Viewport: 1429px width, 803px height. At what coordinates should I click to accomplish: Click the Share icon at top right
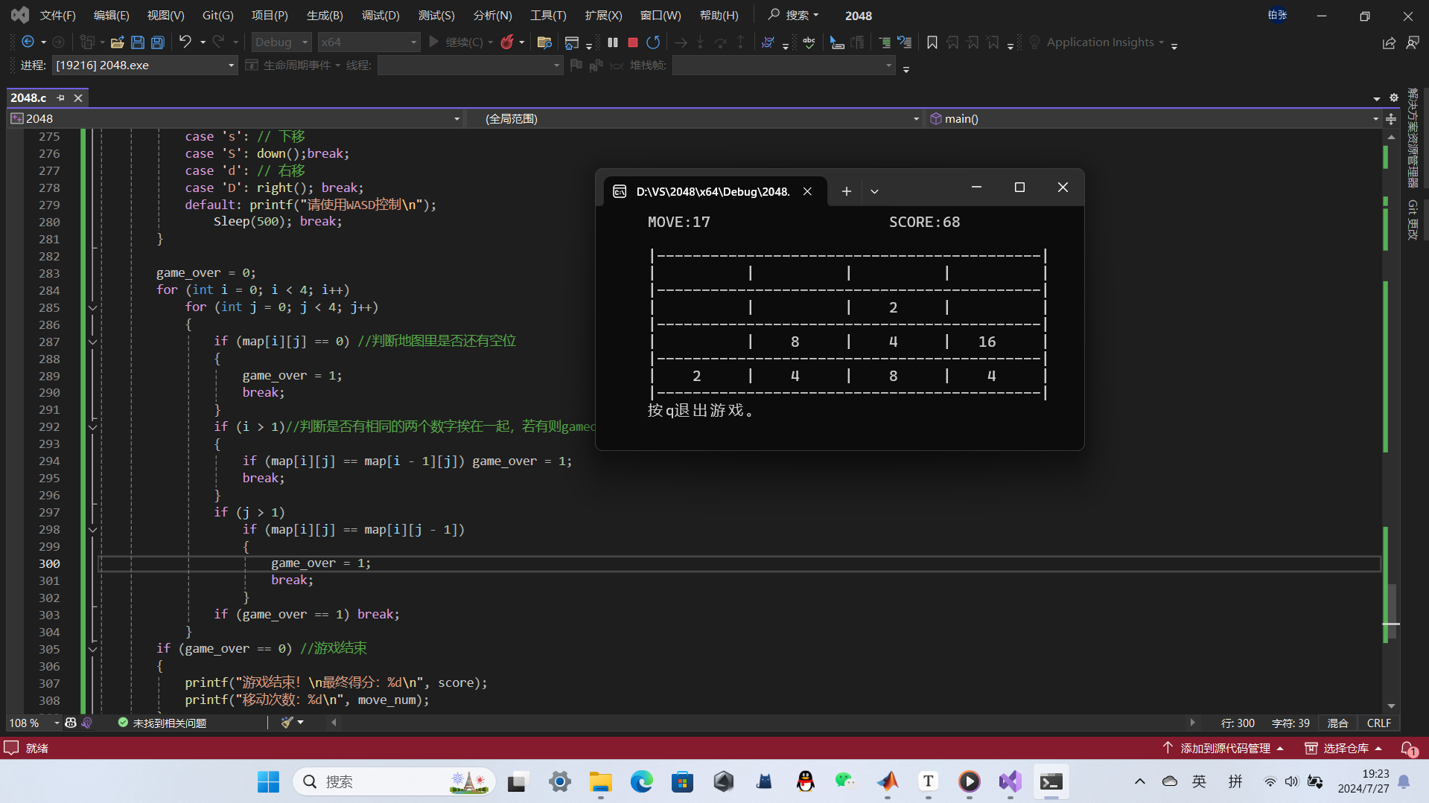[1390, 43]
